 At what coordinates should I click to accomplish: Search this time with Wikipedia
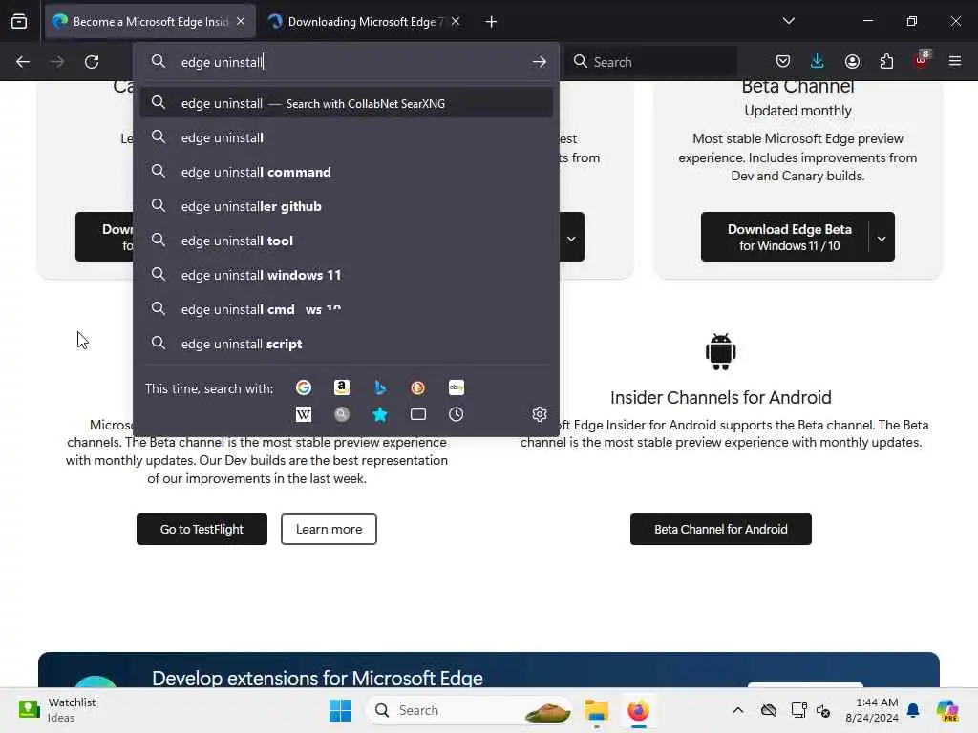[304, 414]
